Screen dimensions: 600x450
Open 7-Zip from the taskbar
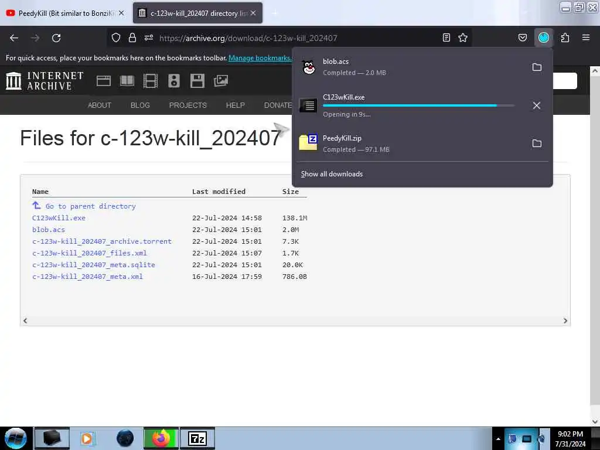tap(197, 438)
